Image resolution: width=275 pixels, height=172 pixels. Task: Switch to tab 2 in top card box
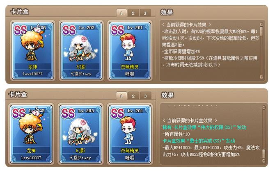133,13
